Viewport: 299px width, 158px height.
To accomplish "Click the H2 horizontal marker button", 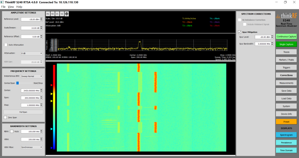I will [52, 14].
